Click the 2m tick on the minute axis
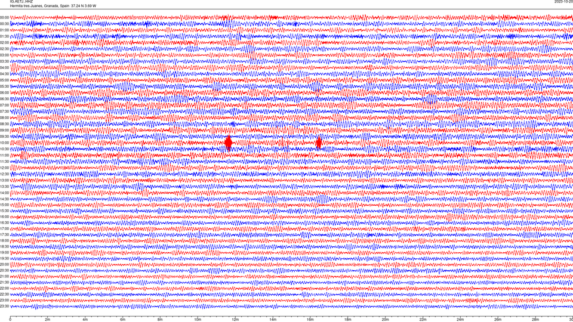The height and width of the screenshot is (322, 573). coord(48,320)
